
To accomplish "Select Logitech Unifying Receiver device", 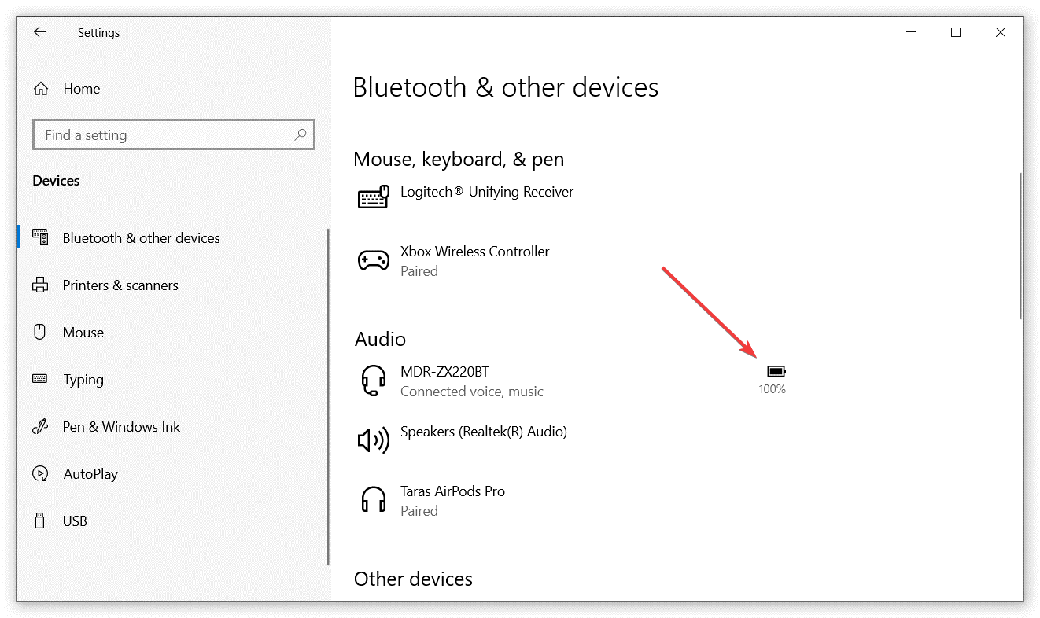I will pyautogui.click(x=487, y=192).
